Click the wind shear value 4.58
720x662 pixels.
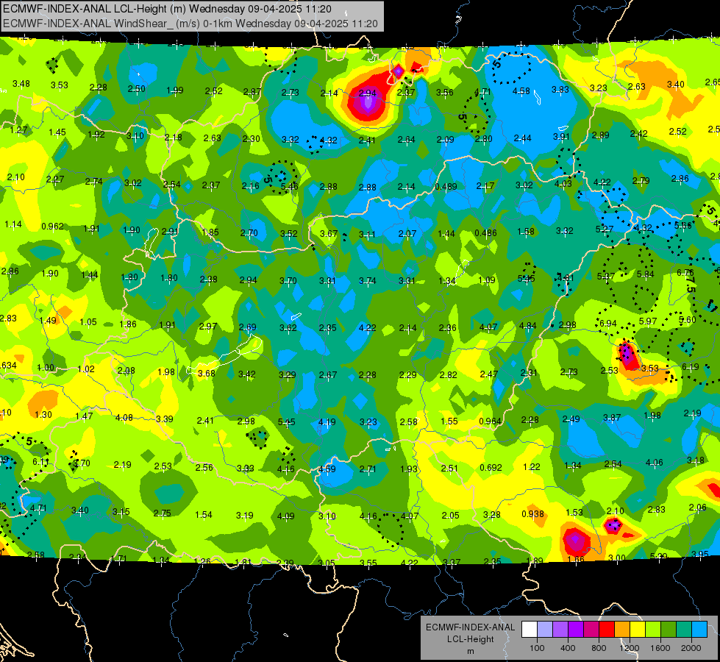click(x=521, y=91)
